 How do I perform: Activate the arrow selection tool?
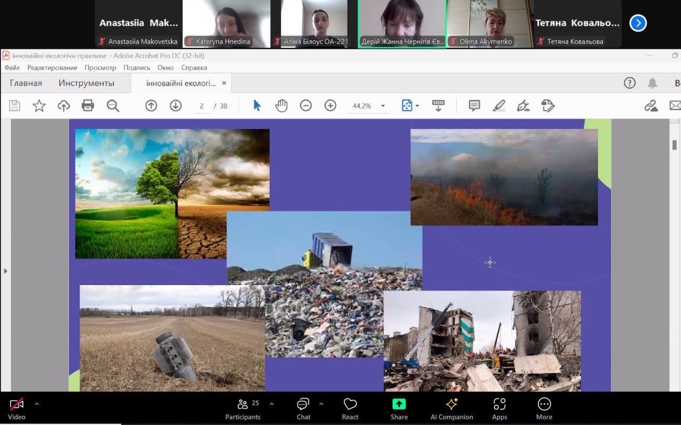click(257, 106)
